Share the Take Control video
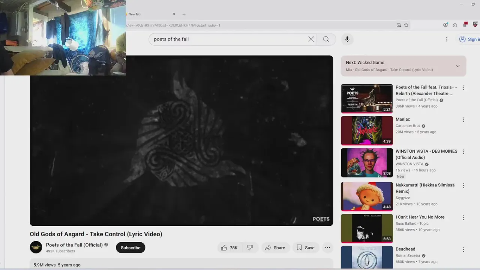 275,247
